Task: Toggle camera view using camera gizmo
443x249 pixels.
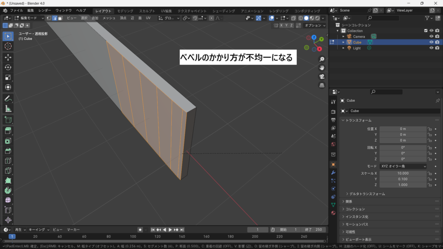Action: [x=322, y=77]
